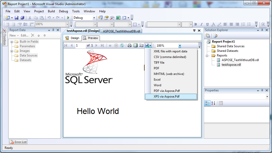Switch to the ASPOSE_TestWithoutDB.rdl tab
Image resolution: width=272 pixels, height=153 pixels.
click(x=121, y=31)
